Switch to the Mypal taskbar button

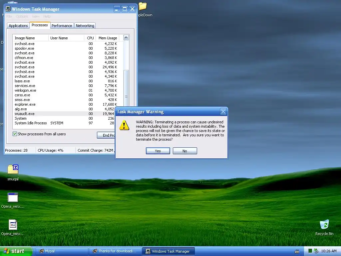(x=61, y=251)
